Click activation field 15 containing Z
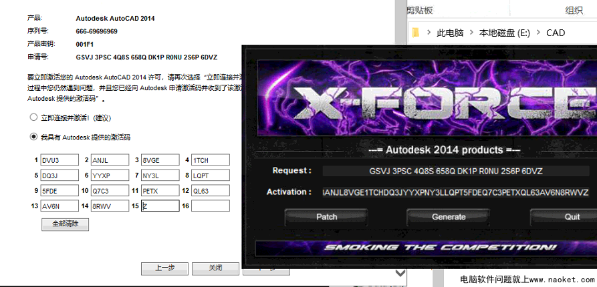Screen dimensions: 597x287 [160, 206]
